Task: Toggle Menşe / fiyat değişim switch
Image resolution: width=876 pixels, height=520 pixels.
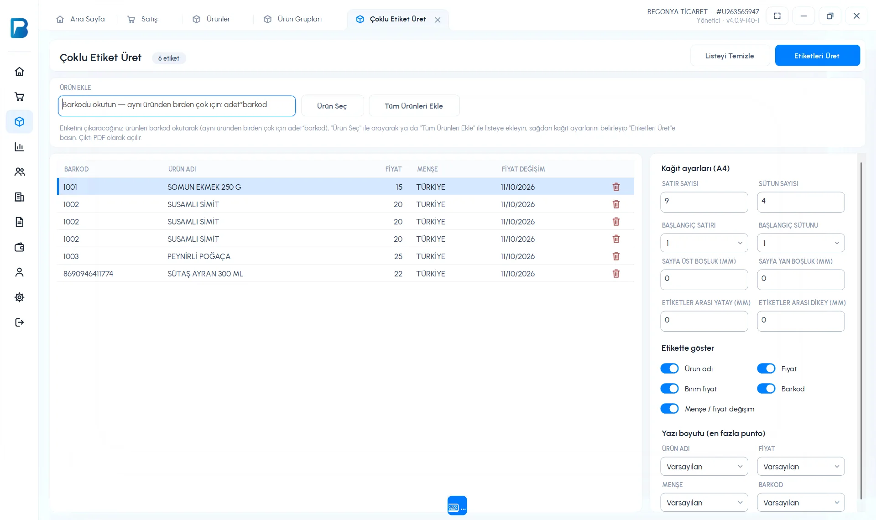Action: 669,409
